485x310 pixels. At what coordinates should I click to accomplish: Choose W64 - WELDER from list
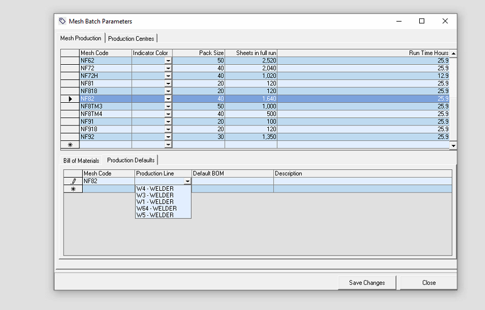tap(163, 208)
